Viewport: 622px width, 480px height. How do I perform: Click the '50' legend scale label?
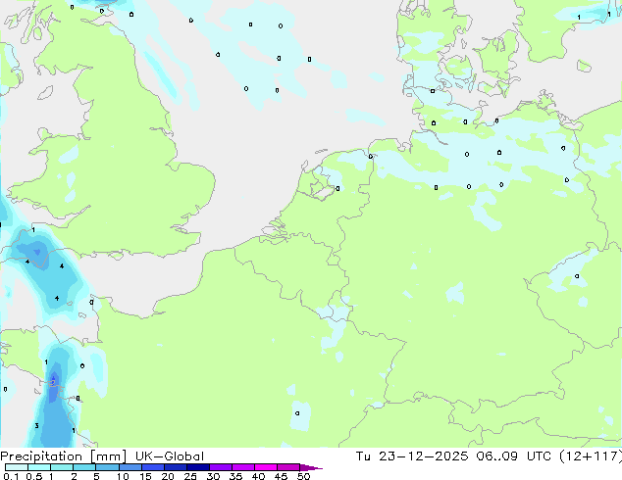coord(304,476)
